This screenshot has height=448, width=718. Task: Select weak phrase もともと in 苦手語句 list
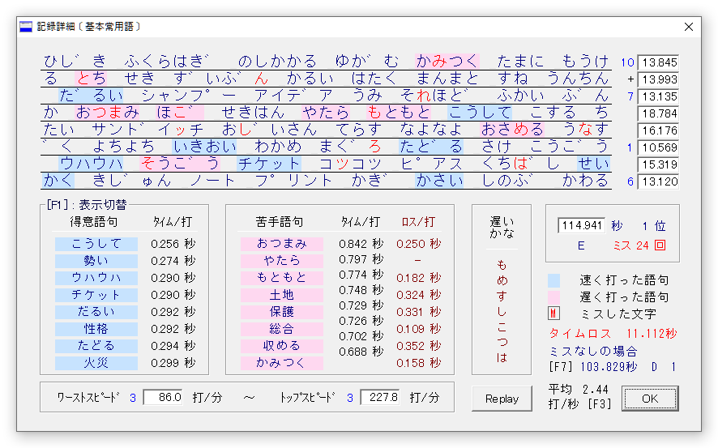282,277
